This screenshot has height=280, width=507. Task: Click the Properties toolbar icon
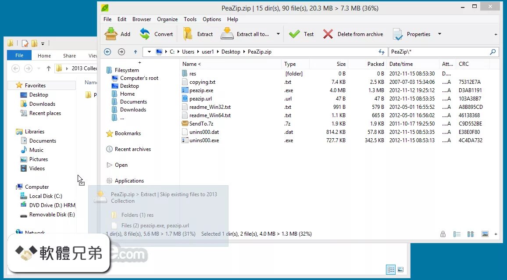[x=398, y=34]
